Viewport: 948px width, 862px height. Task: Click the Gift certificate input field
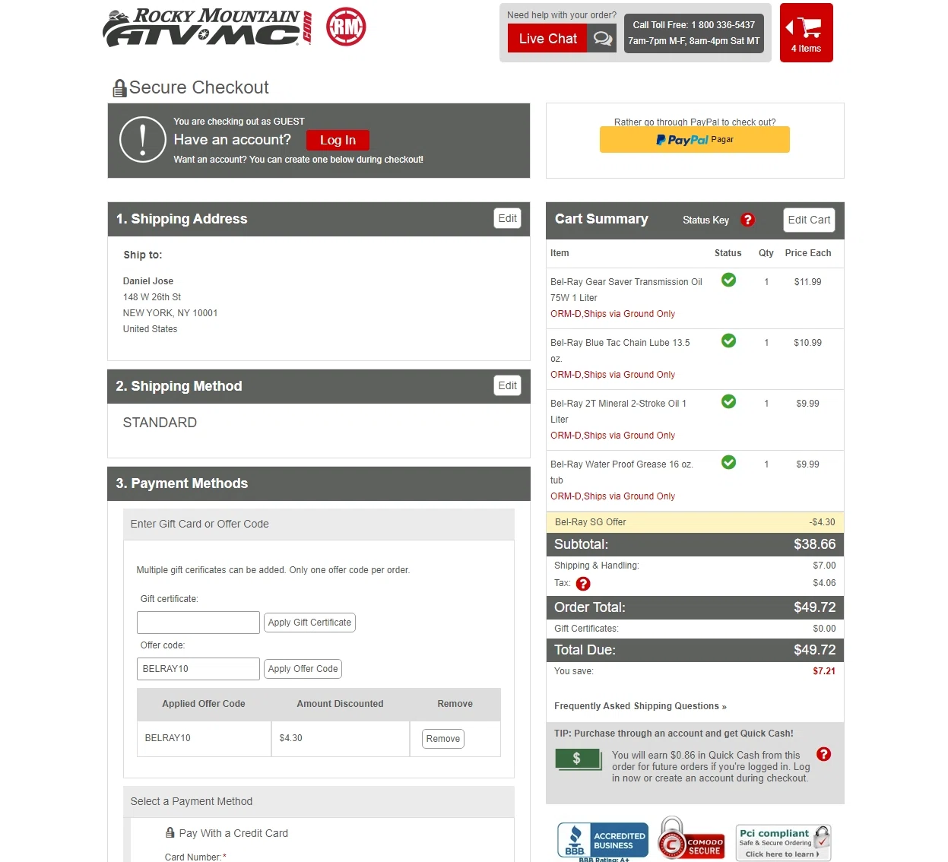(x=198, y=623)
